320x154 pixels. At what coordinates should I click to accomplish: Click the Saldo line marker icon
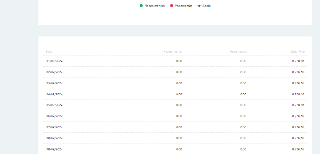[x=199, y=6]
